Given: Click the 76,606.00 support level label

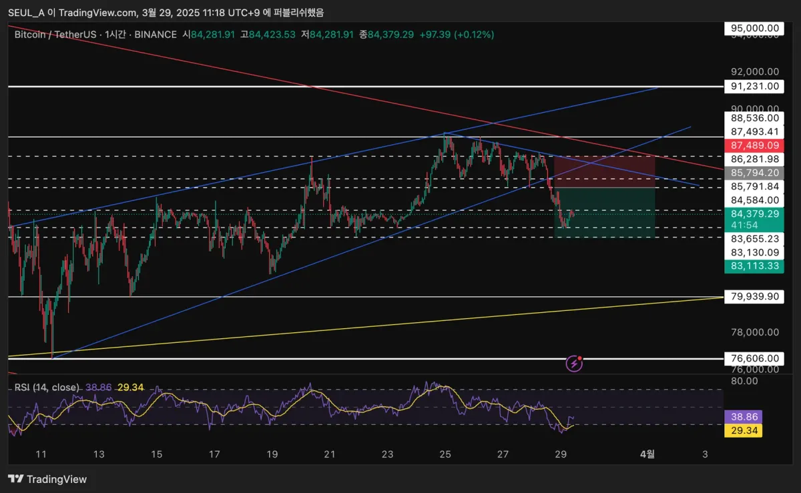Looking at the screenshot, I should (x=754, y=358).
